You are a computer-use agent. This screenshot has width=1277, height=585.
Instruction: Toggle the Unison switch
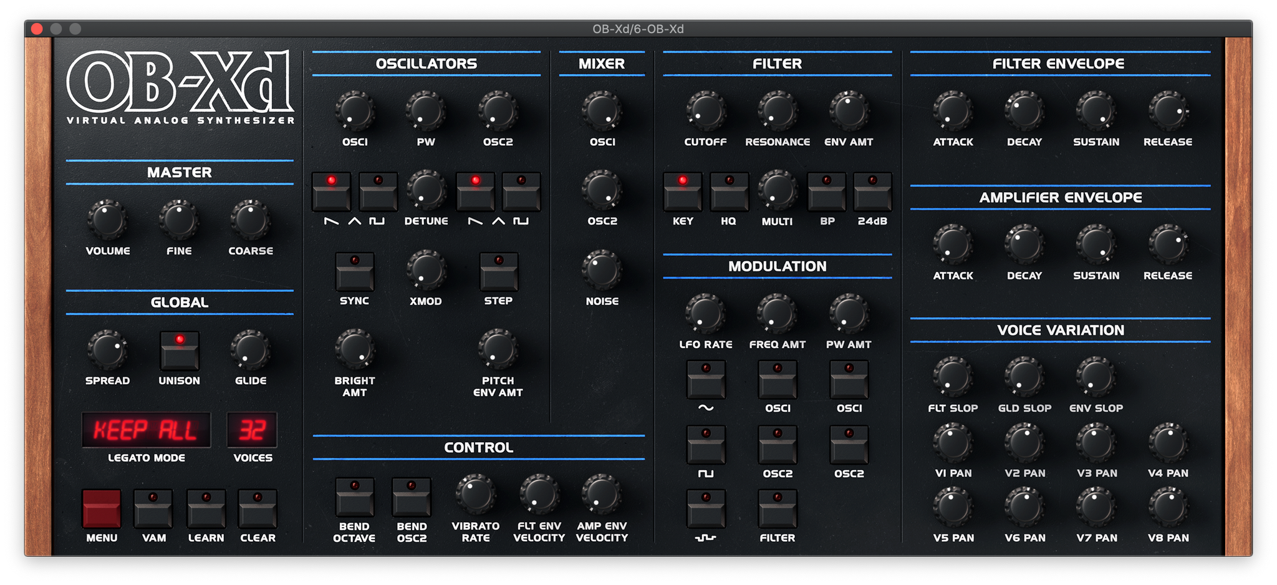(x=180, y=351)
